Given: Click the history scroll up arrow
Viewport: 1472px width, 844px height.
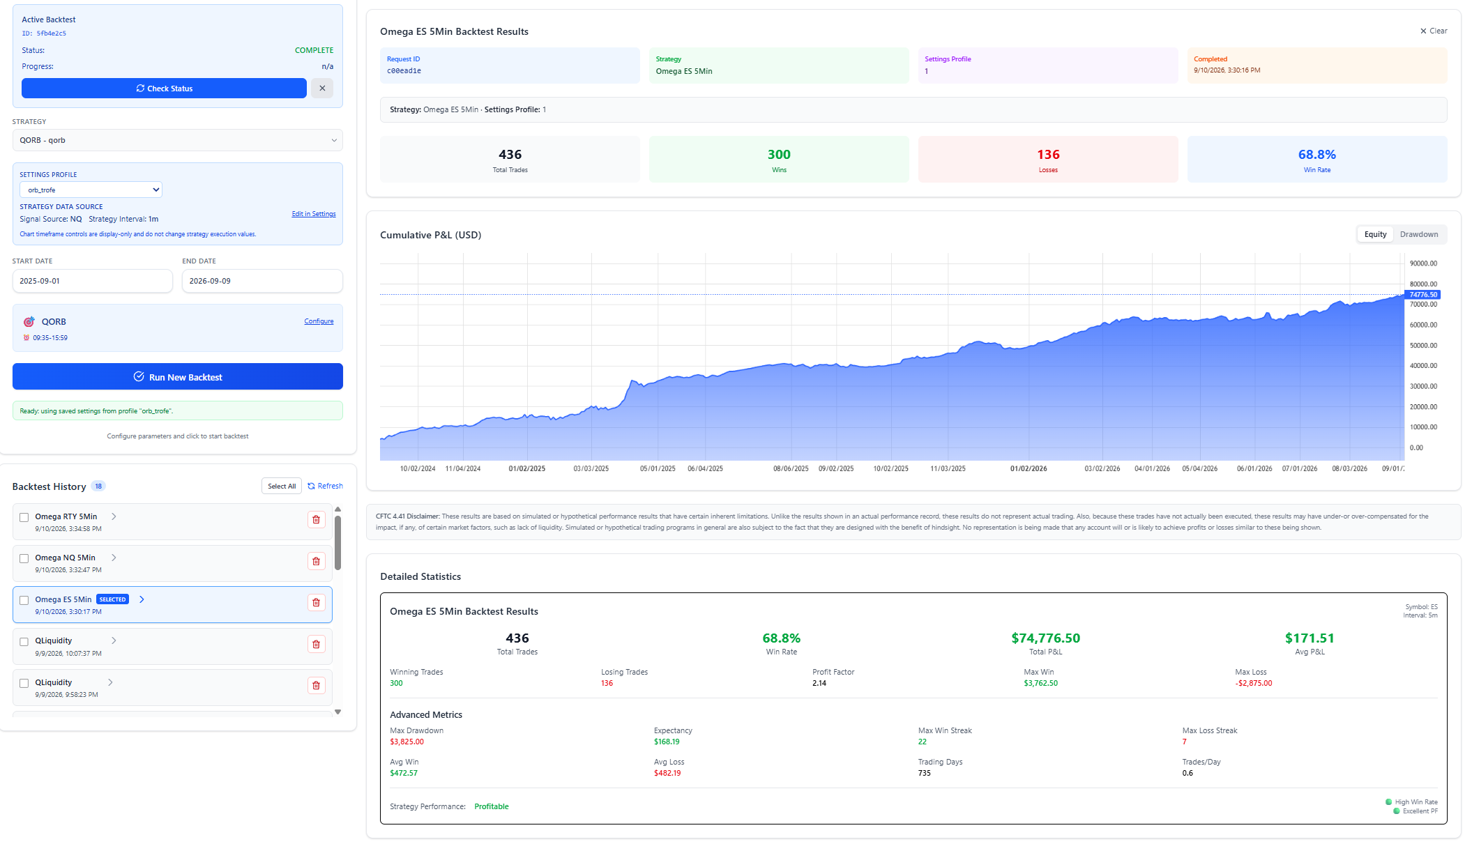Looking at the screenshot, I should [x=338, y=509].
